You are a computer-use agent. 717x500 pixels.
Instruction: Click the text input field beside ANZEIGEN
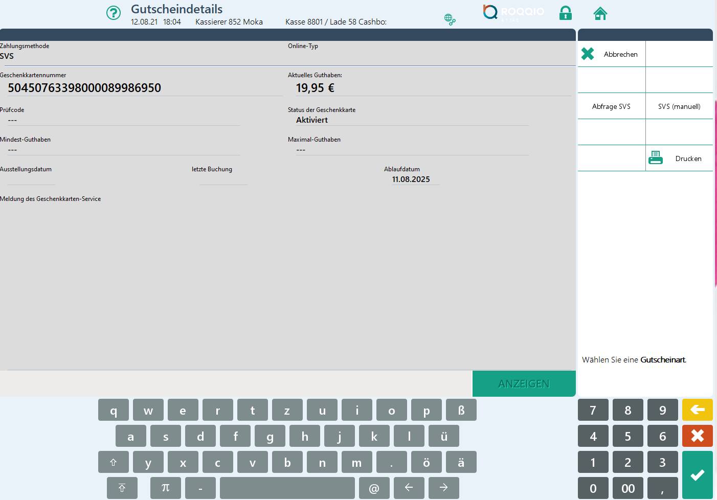(235, 383)
